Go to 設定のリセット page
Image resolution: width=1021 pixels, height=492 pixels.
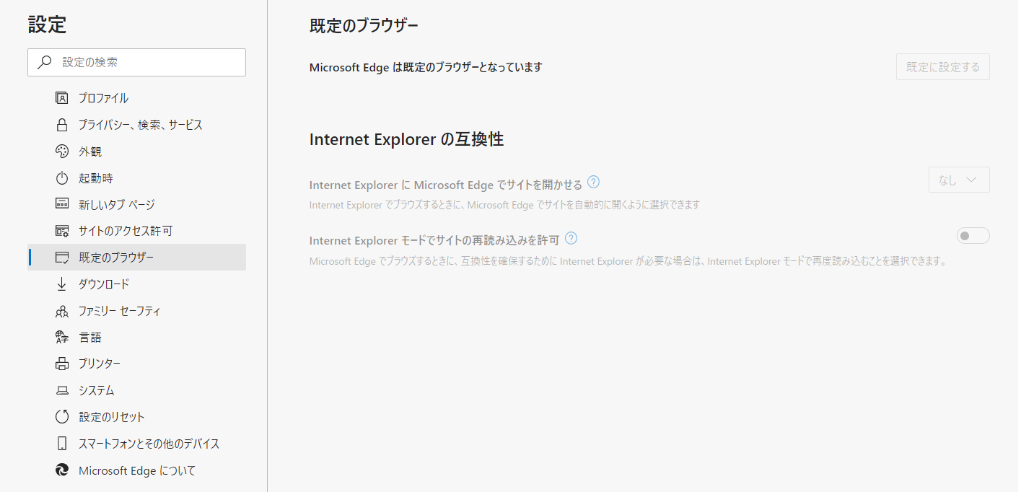pyautogui.click(x=136, y=417)
